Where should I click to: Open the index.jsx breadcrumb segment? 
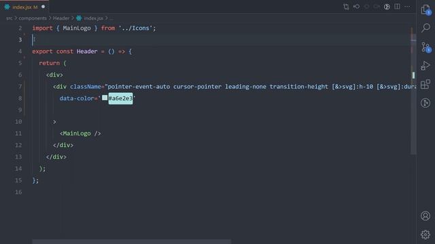pos(93,18)
